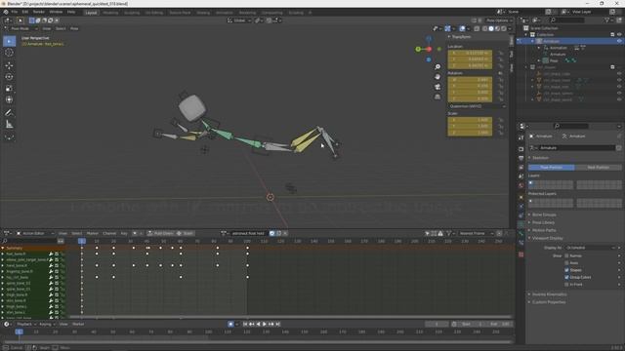
Task: Open the Edit menu
Action: [25, 12]
